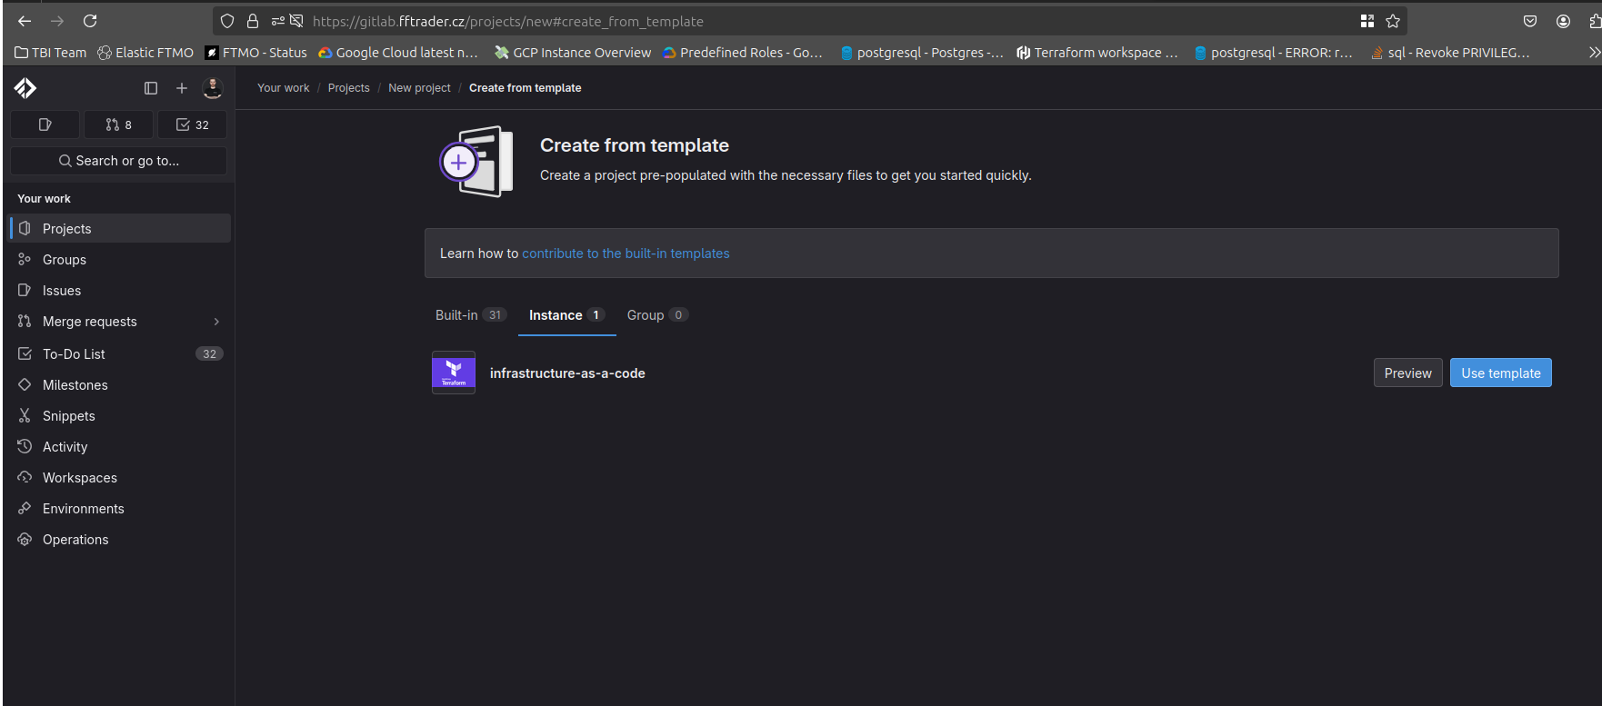
Task: Expand the Merge requests submenu chevron
Action: click(x=216, y=322)
